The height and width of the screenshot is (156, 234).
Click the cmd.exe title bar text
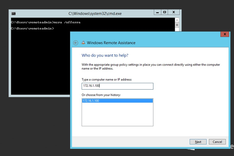[95, 14]
